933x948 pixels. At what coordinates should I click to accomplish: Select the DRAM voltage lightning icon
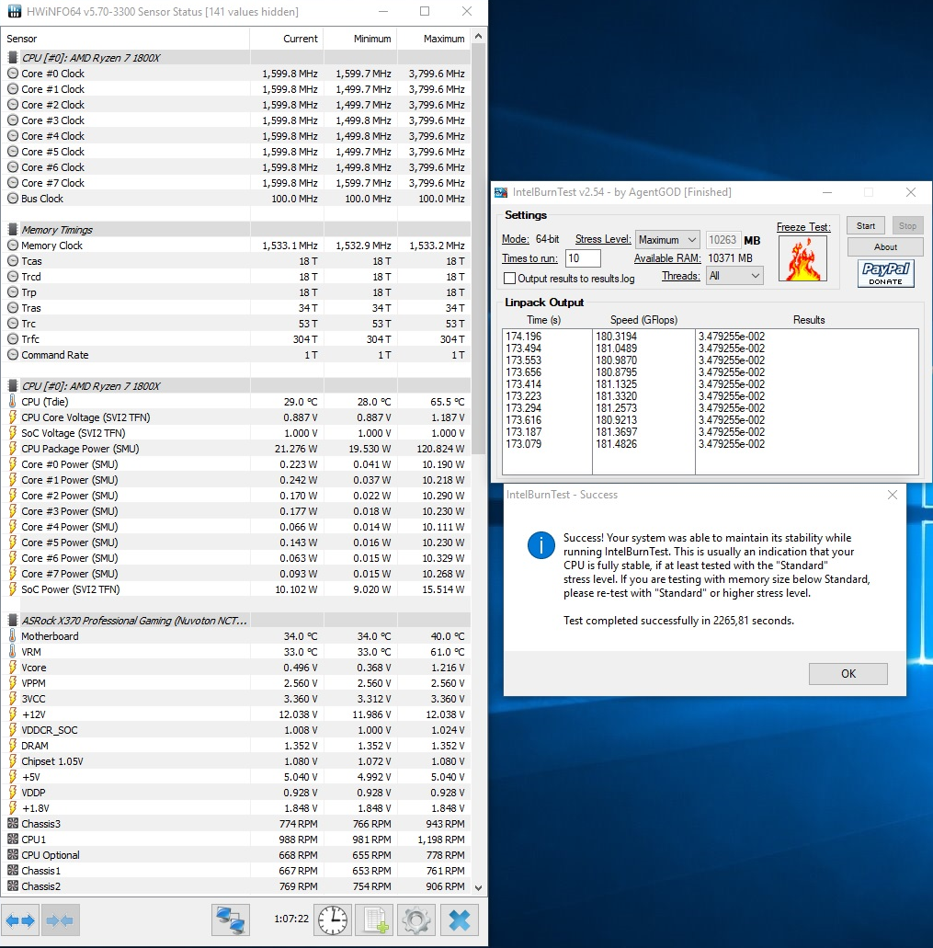13,746
